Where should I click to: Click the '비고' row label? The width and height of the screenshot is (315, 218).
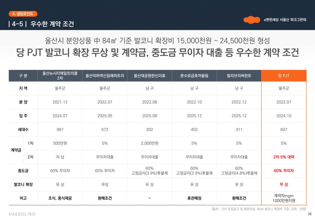[23, 198]
